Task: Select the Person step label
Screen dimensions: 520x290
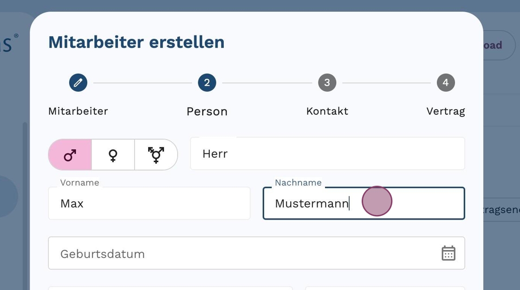Action: point(207,112)
